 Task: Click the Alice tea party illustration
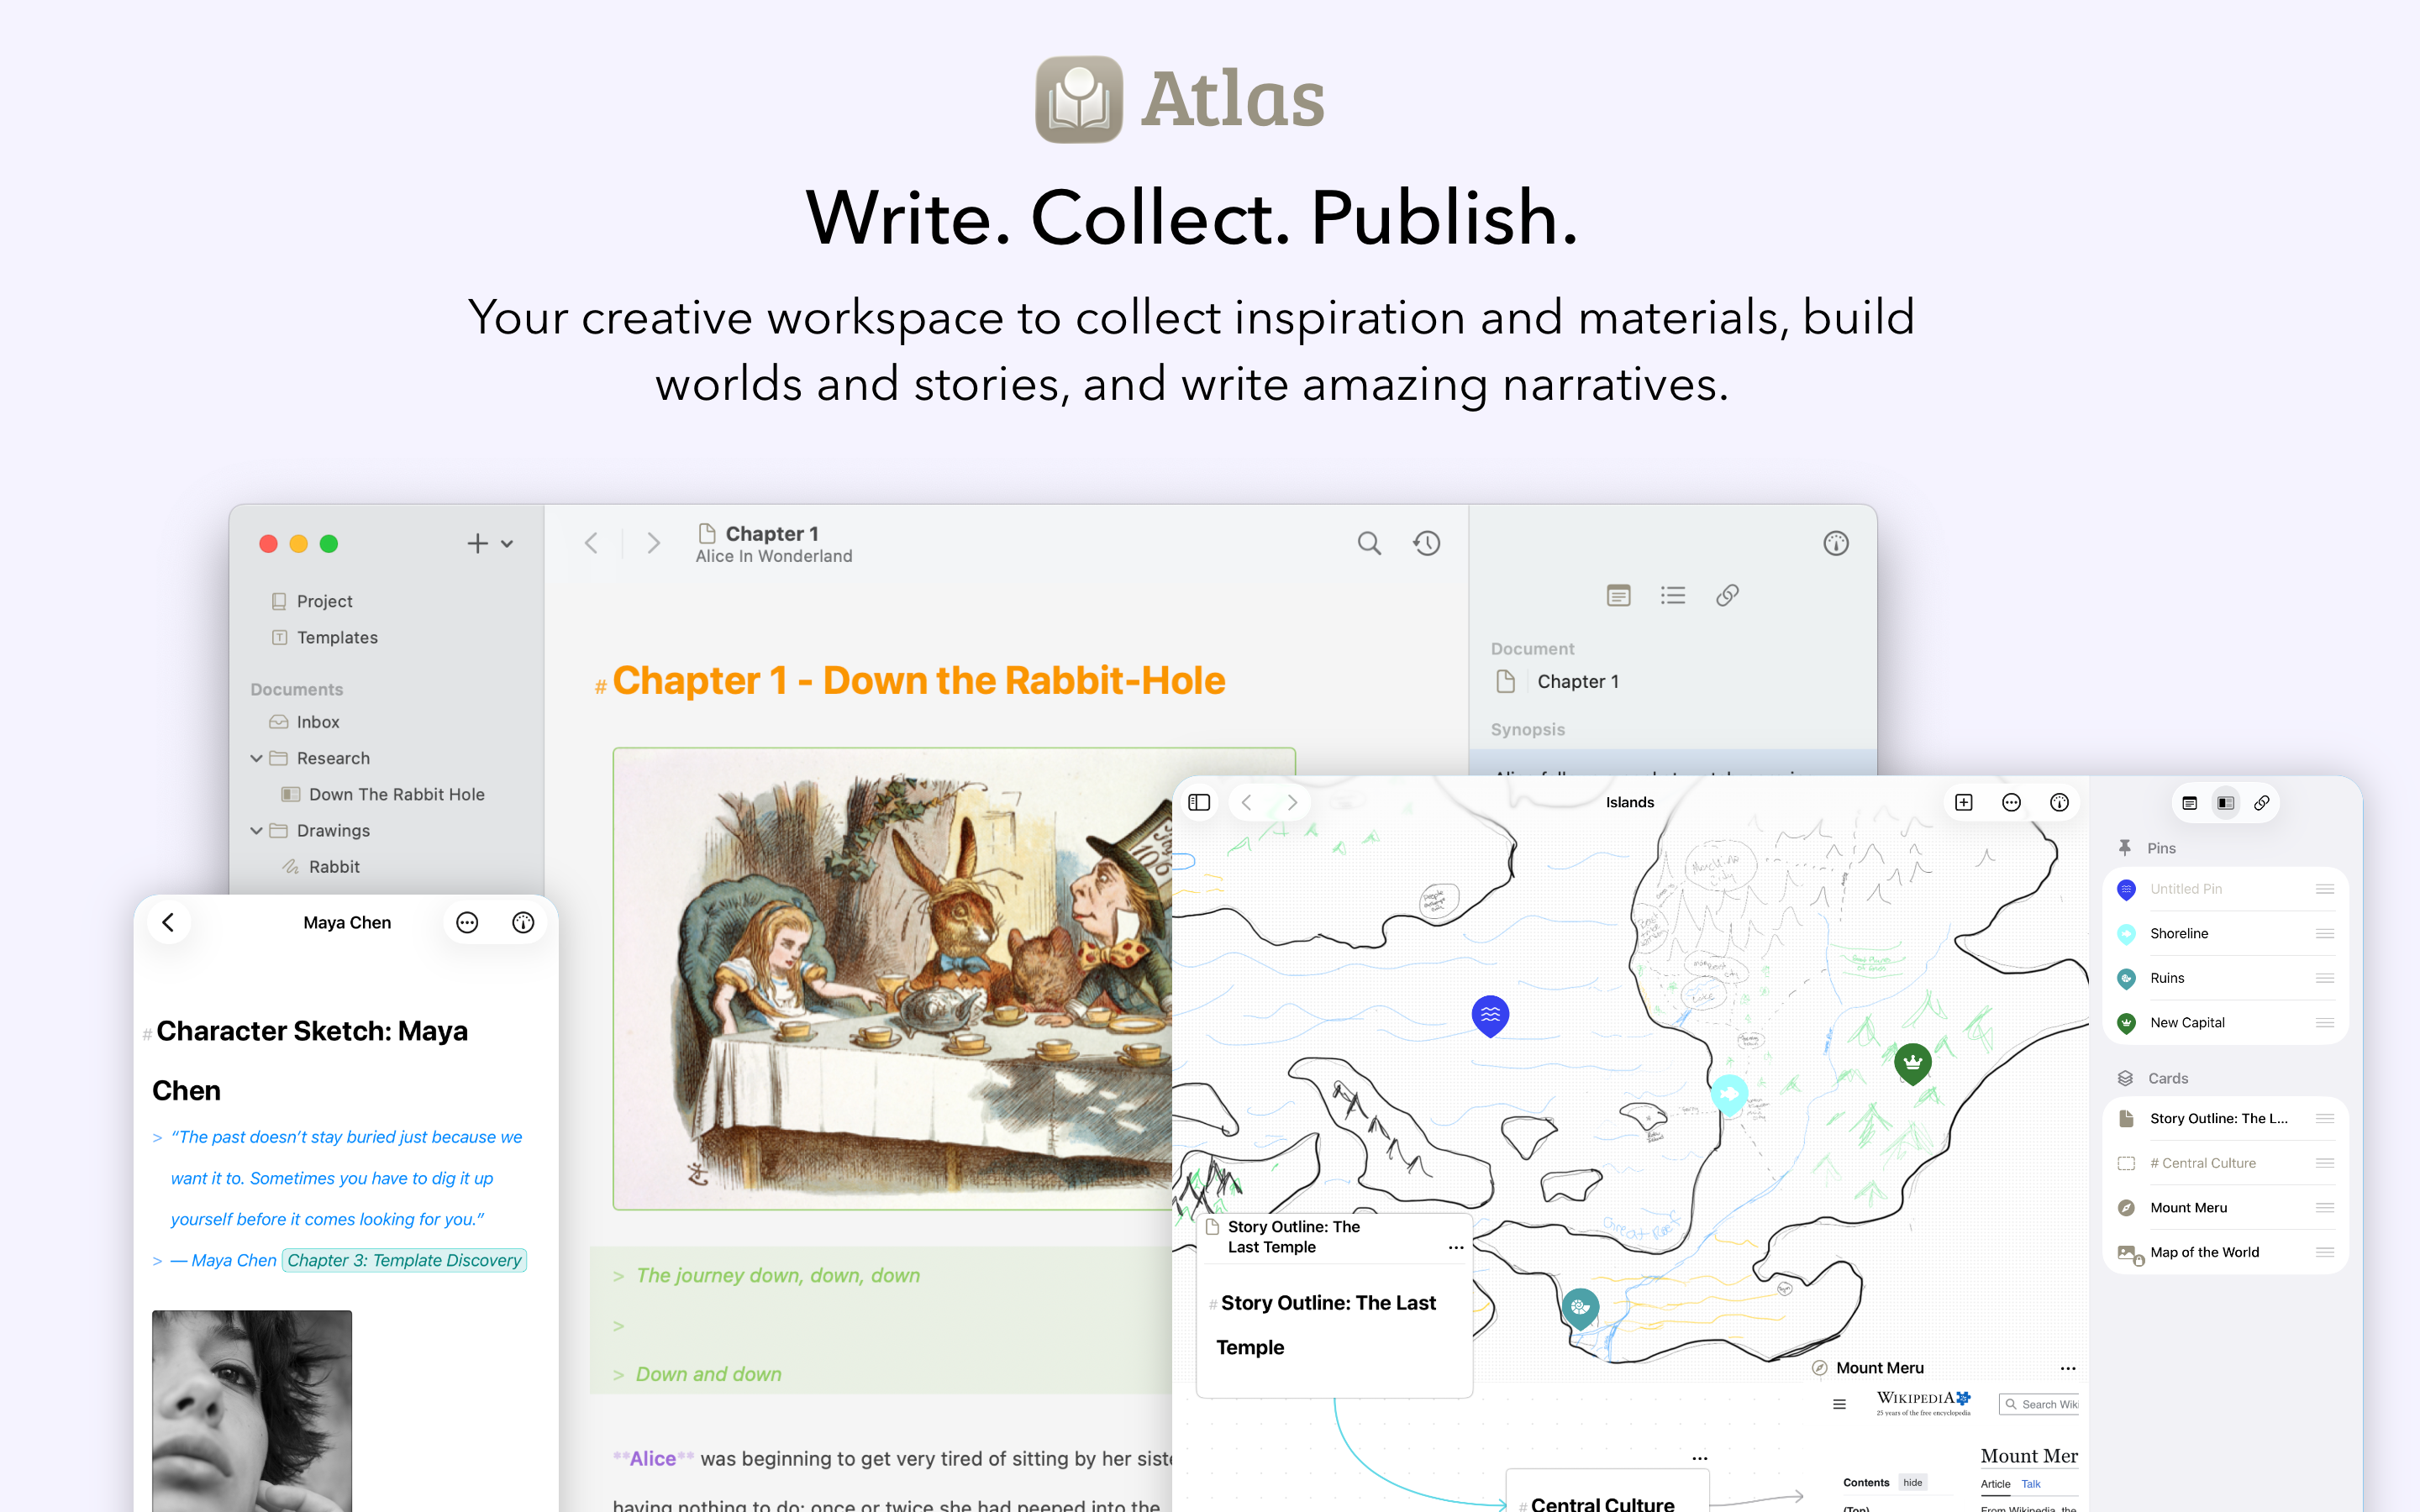892,978
